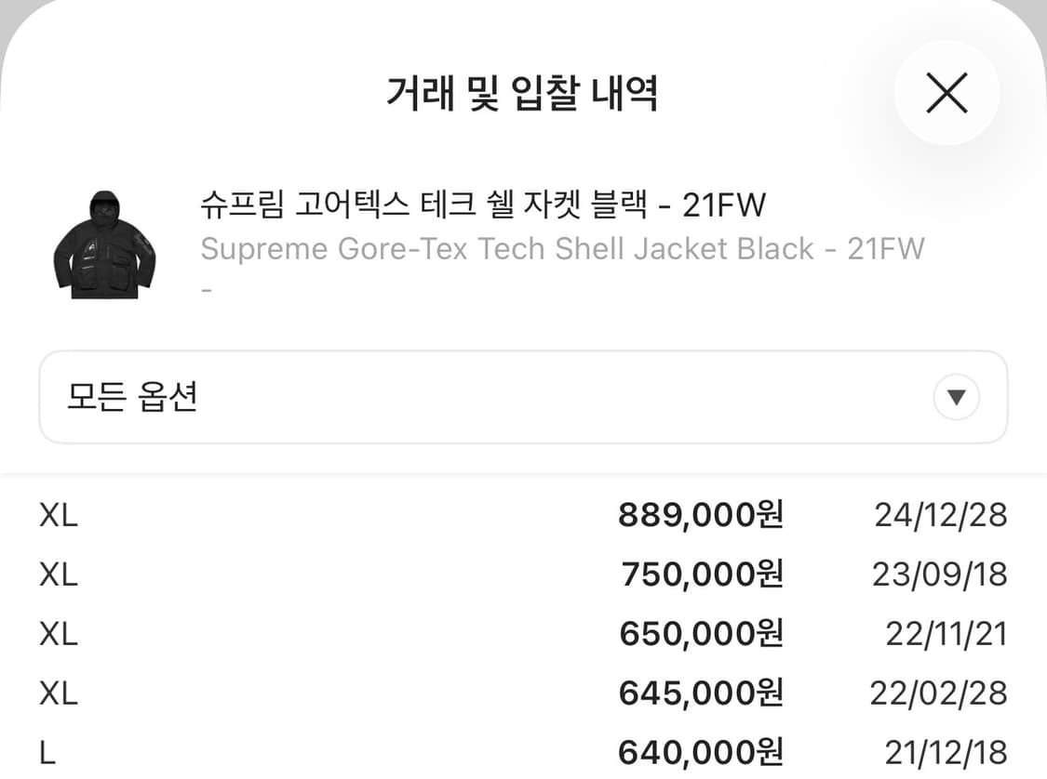Close the 거래 및 입찰 내역 modal

(x=946, y=93)
